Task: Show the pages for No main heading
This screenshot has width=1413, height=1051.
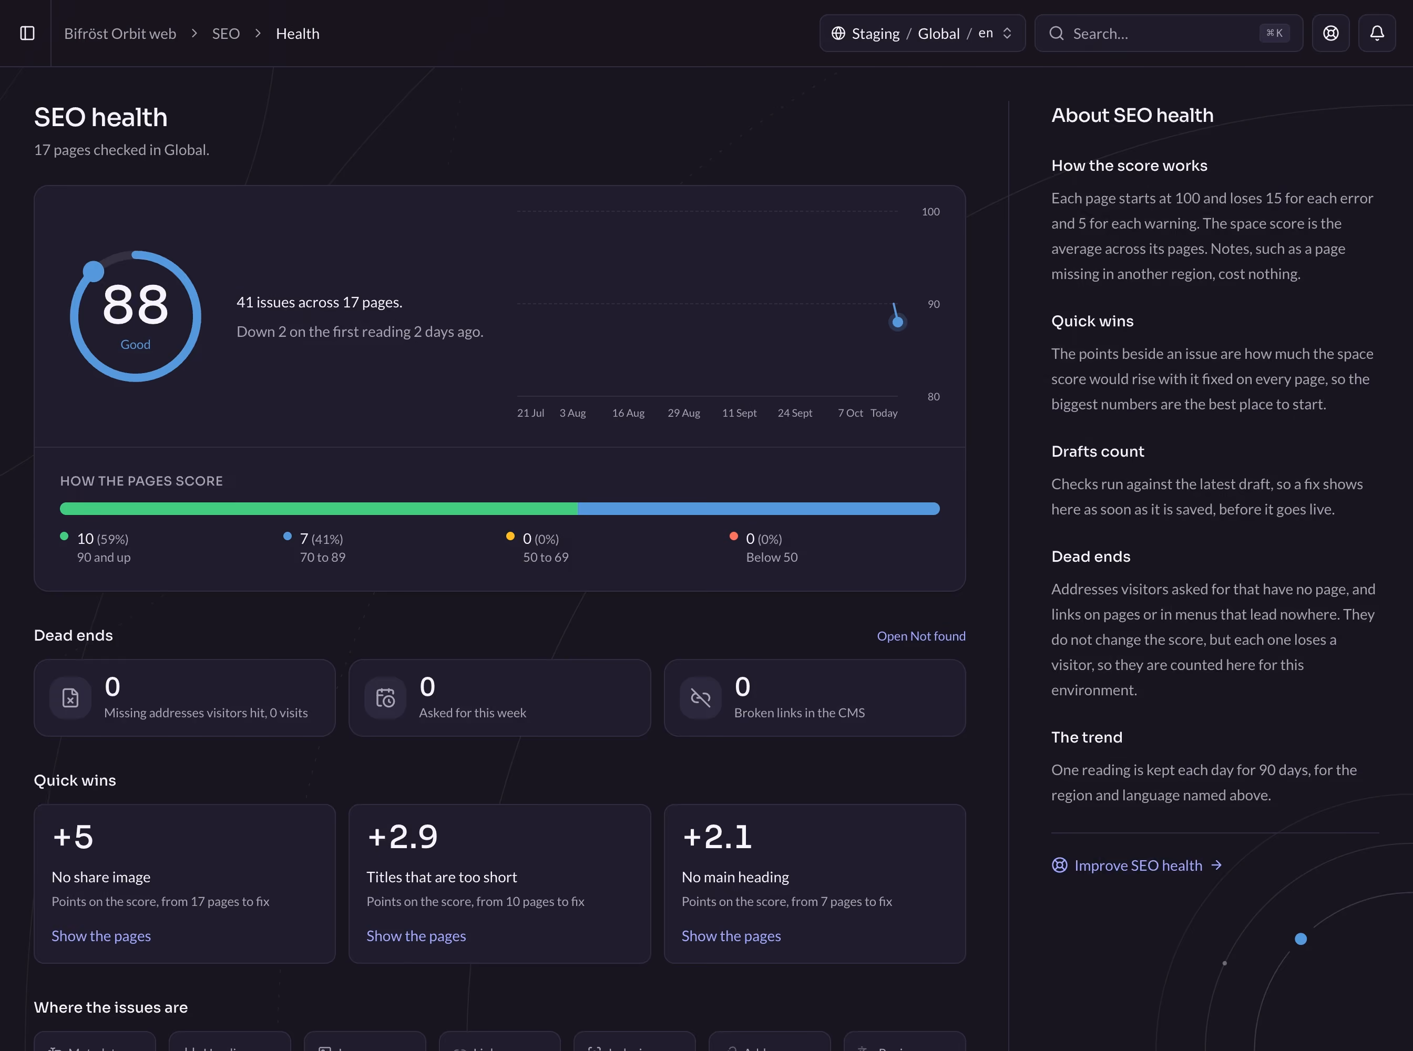Action: click(731, 936)
